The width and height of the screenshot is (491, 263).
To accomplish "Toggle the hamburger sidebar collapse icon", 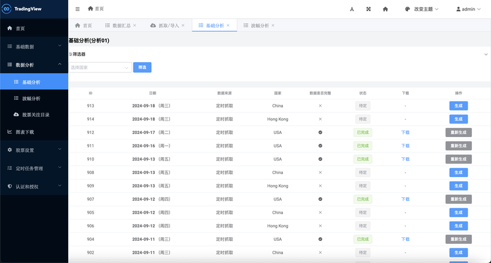I will pos(78,9).
